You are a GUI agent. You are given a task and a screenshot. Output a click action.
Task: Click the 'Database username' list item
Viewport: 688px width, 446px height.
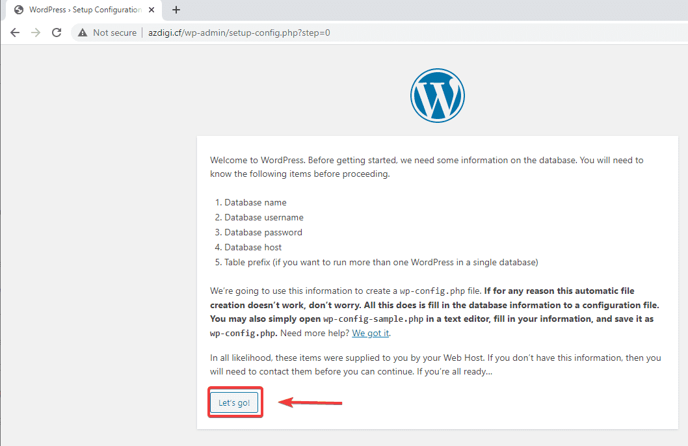point(263,217)
